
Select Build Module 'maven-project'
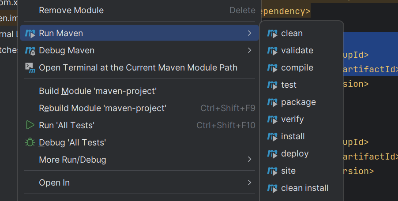pyautogui.click(x=98, y=91)
